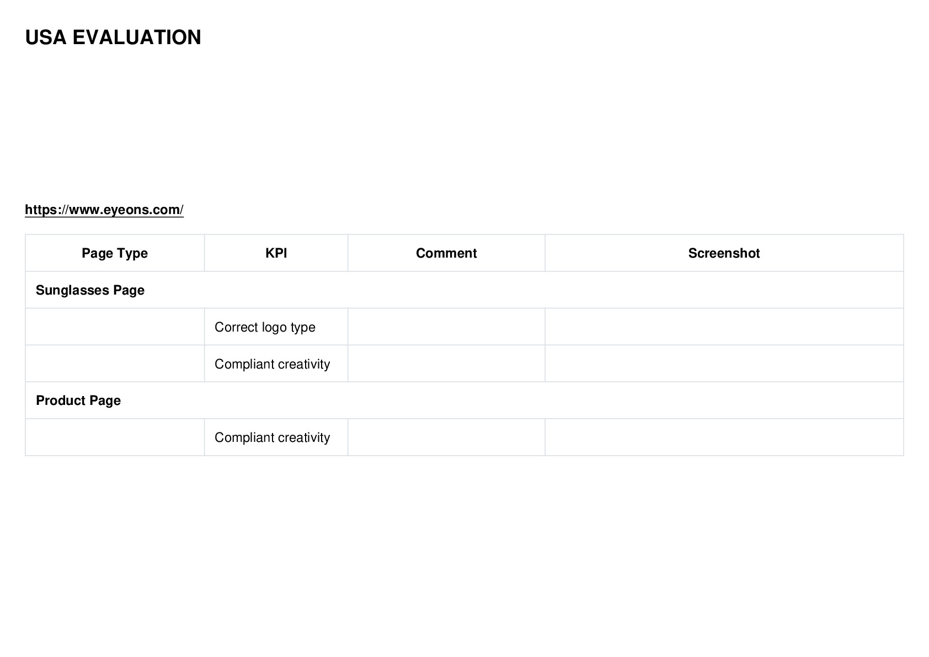Click Comment cell for Product Page Compliant creativity

tap(446, 437)
